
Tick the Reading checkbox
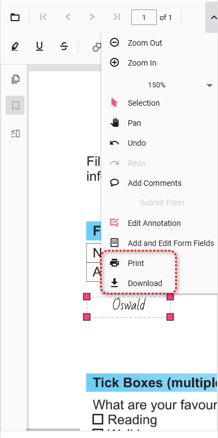tap(98, 419)
